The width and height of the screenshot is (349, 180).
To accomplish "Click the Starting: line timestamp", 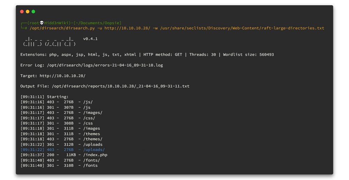I will click(x=32, y=97).
